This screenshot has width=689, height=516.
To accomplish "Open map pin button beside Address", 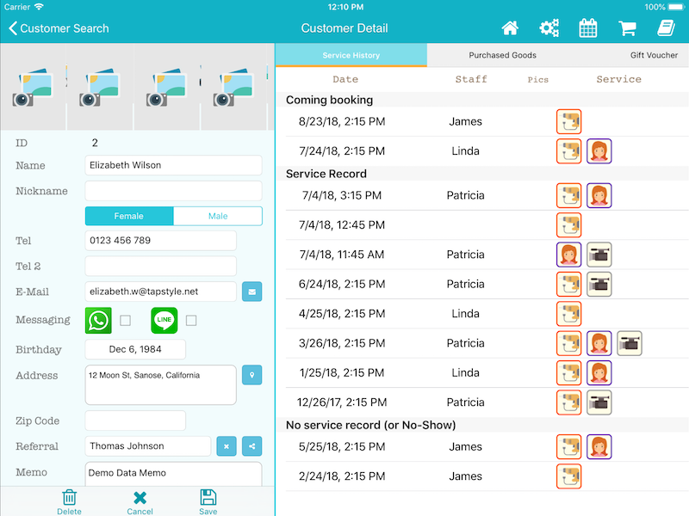I will 251,375.
